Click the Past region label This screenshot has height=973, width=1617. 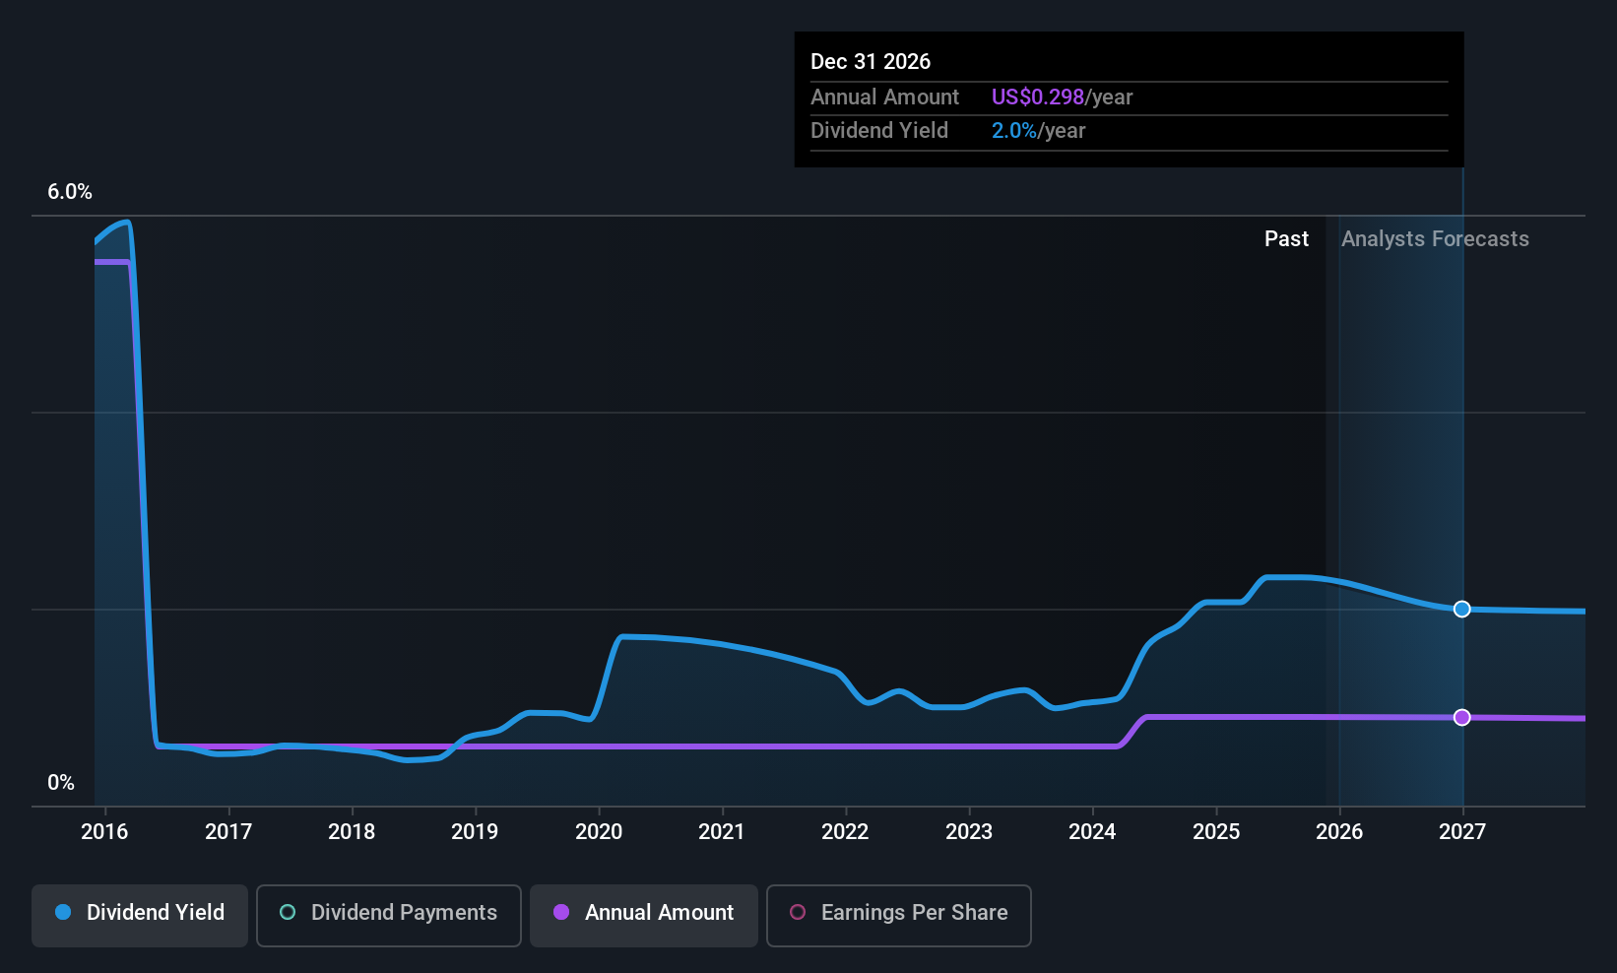click(x=1286, y=239)
